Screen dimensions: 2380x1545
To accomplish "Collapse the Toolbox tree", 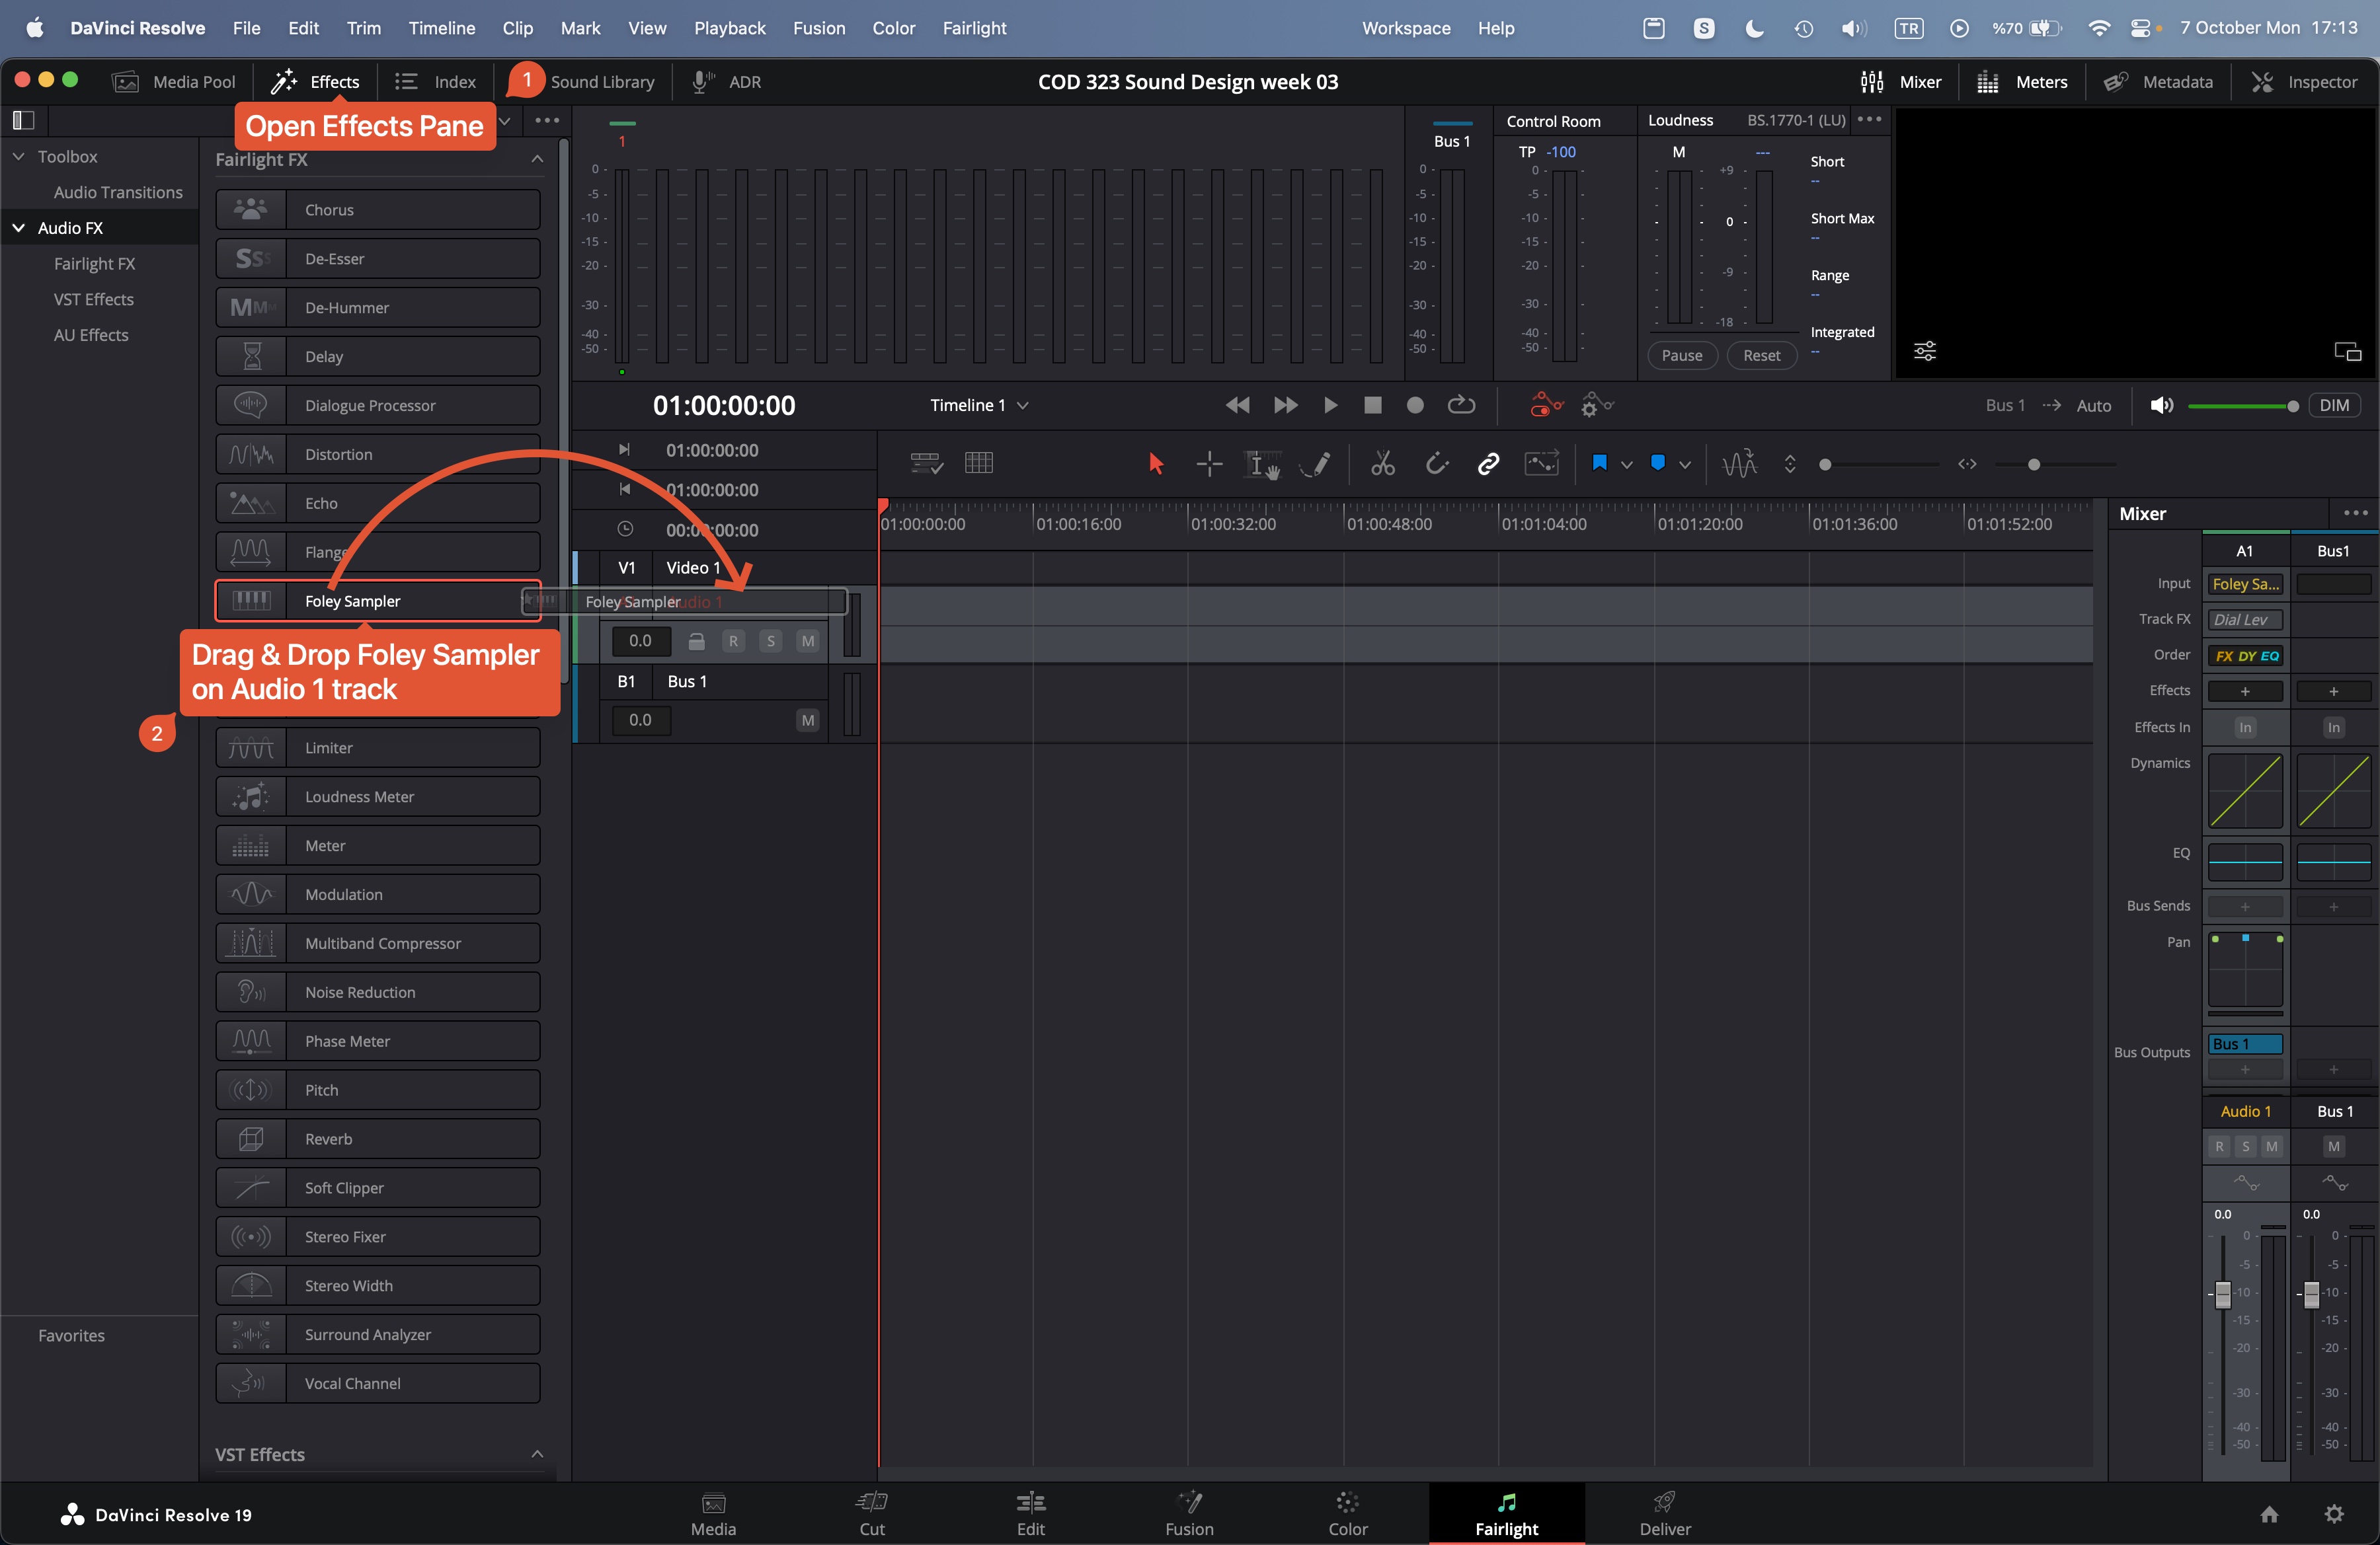I will (x=18, y=157).
